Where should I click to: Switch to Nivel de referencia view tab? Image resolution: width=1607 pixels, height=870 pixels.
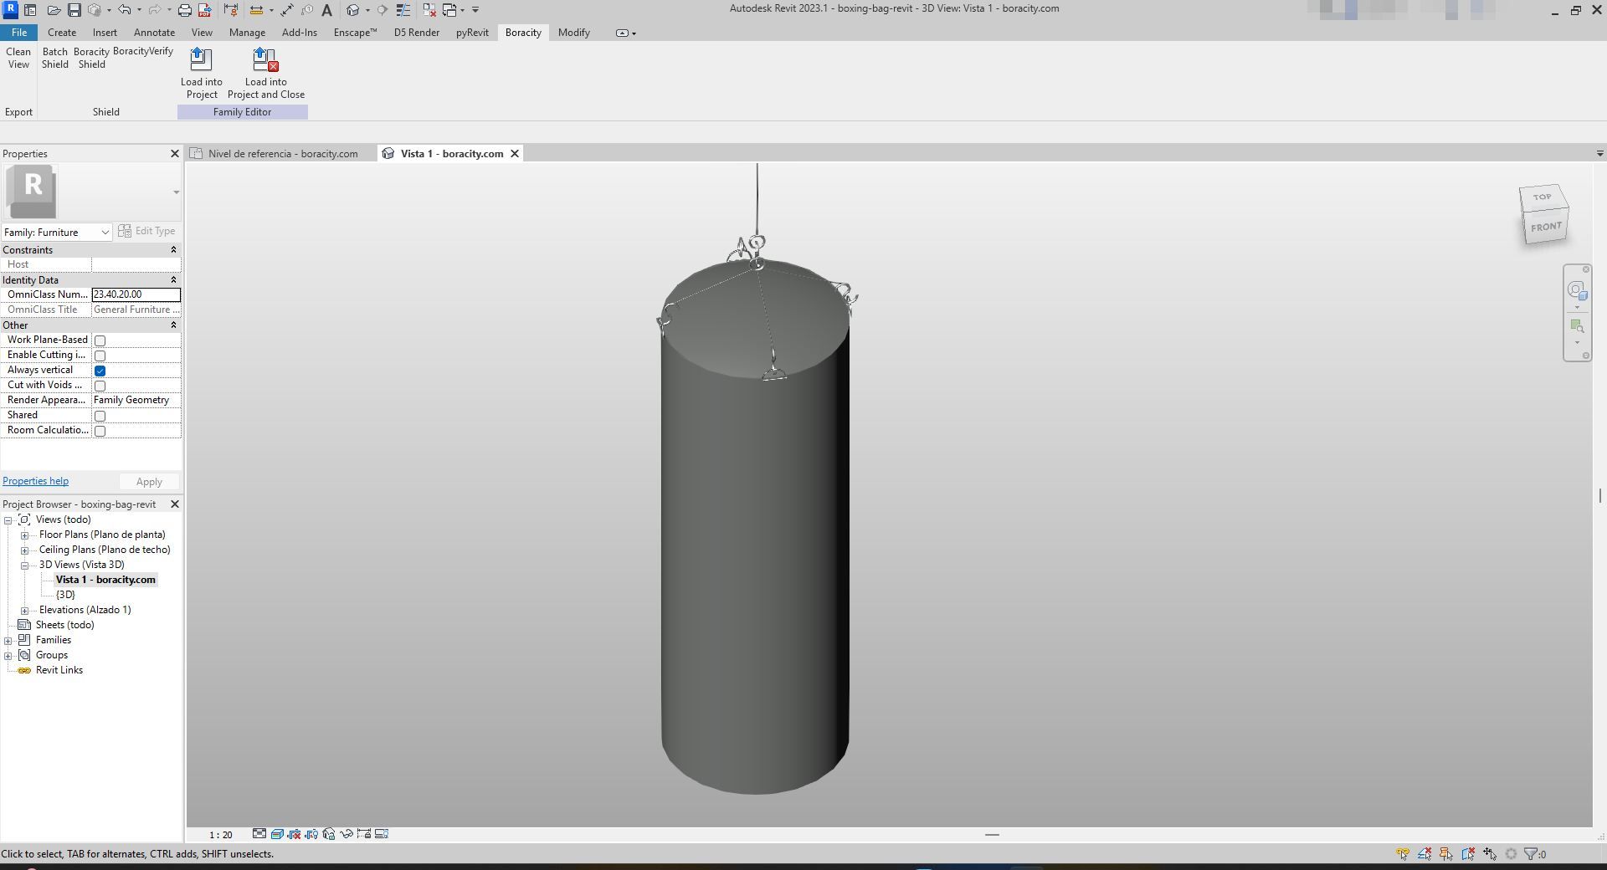coord(282,154)
